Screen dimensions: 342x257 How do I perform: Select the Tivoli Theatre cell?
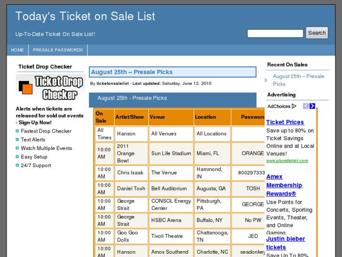click(171, 236)
